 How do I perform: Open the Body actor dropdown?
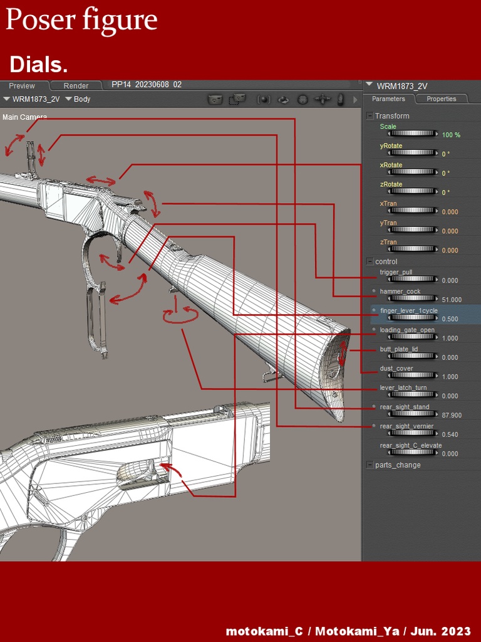(x=78, y=99)
